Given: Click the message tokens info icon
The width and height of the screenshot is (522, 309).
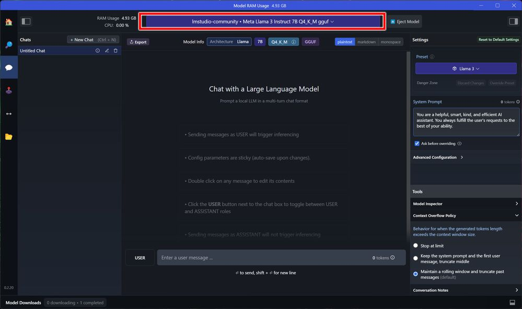Looking at the screenshot, I should [392, 257].
